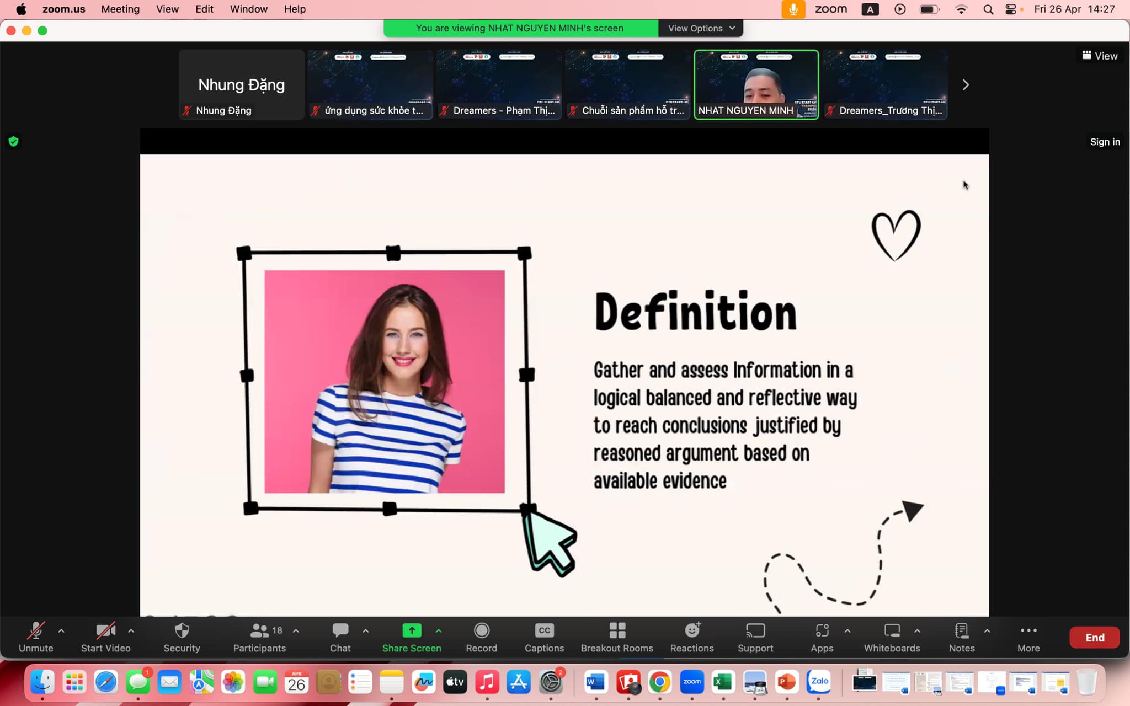Select NHAT NGUYEN MINH video thumbnail
Viewport: 1130px width, 706px height.
click(756, 84)
